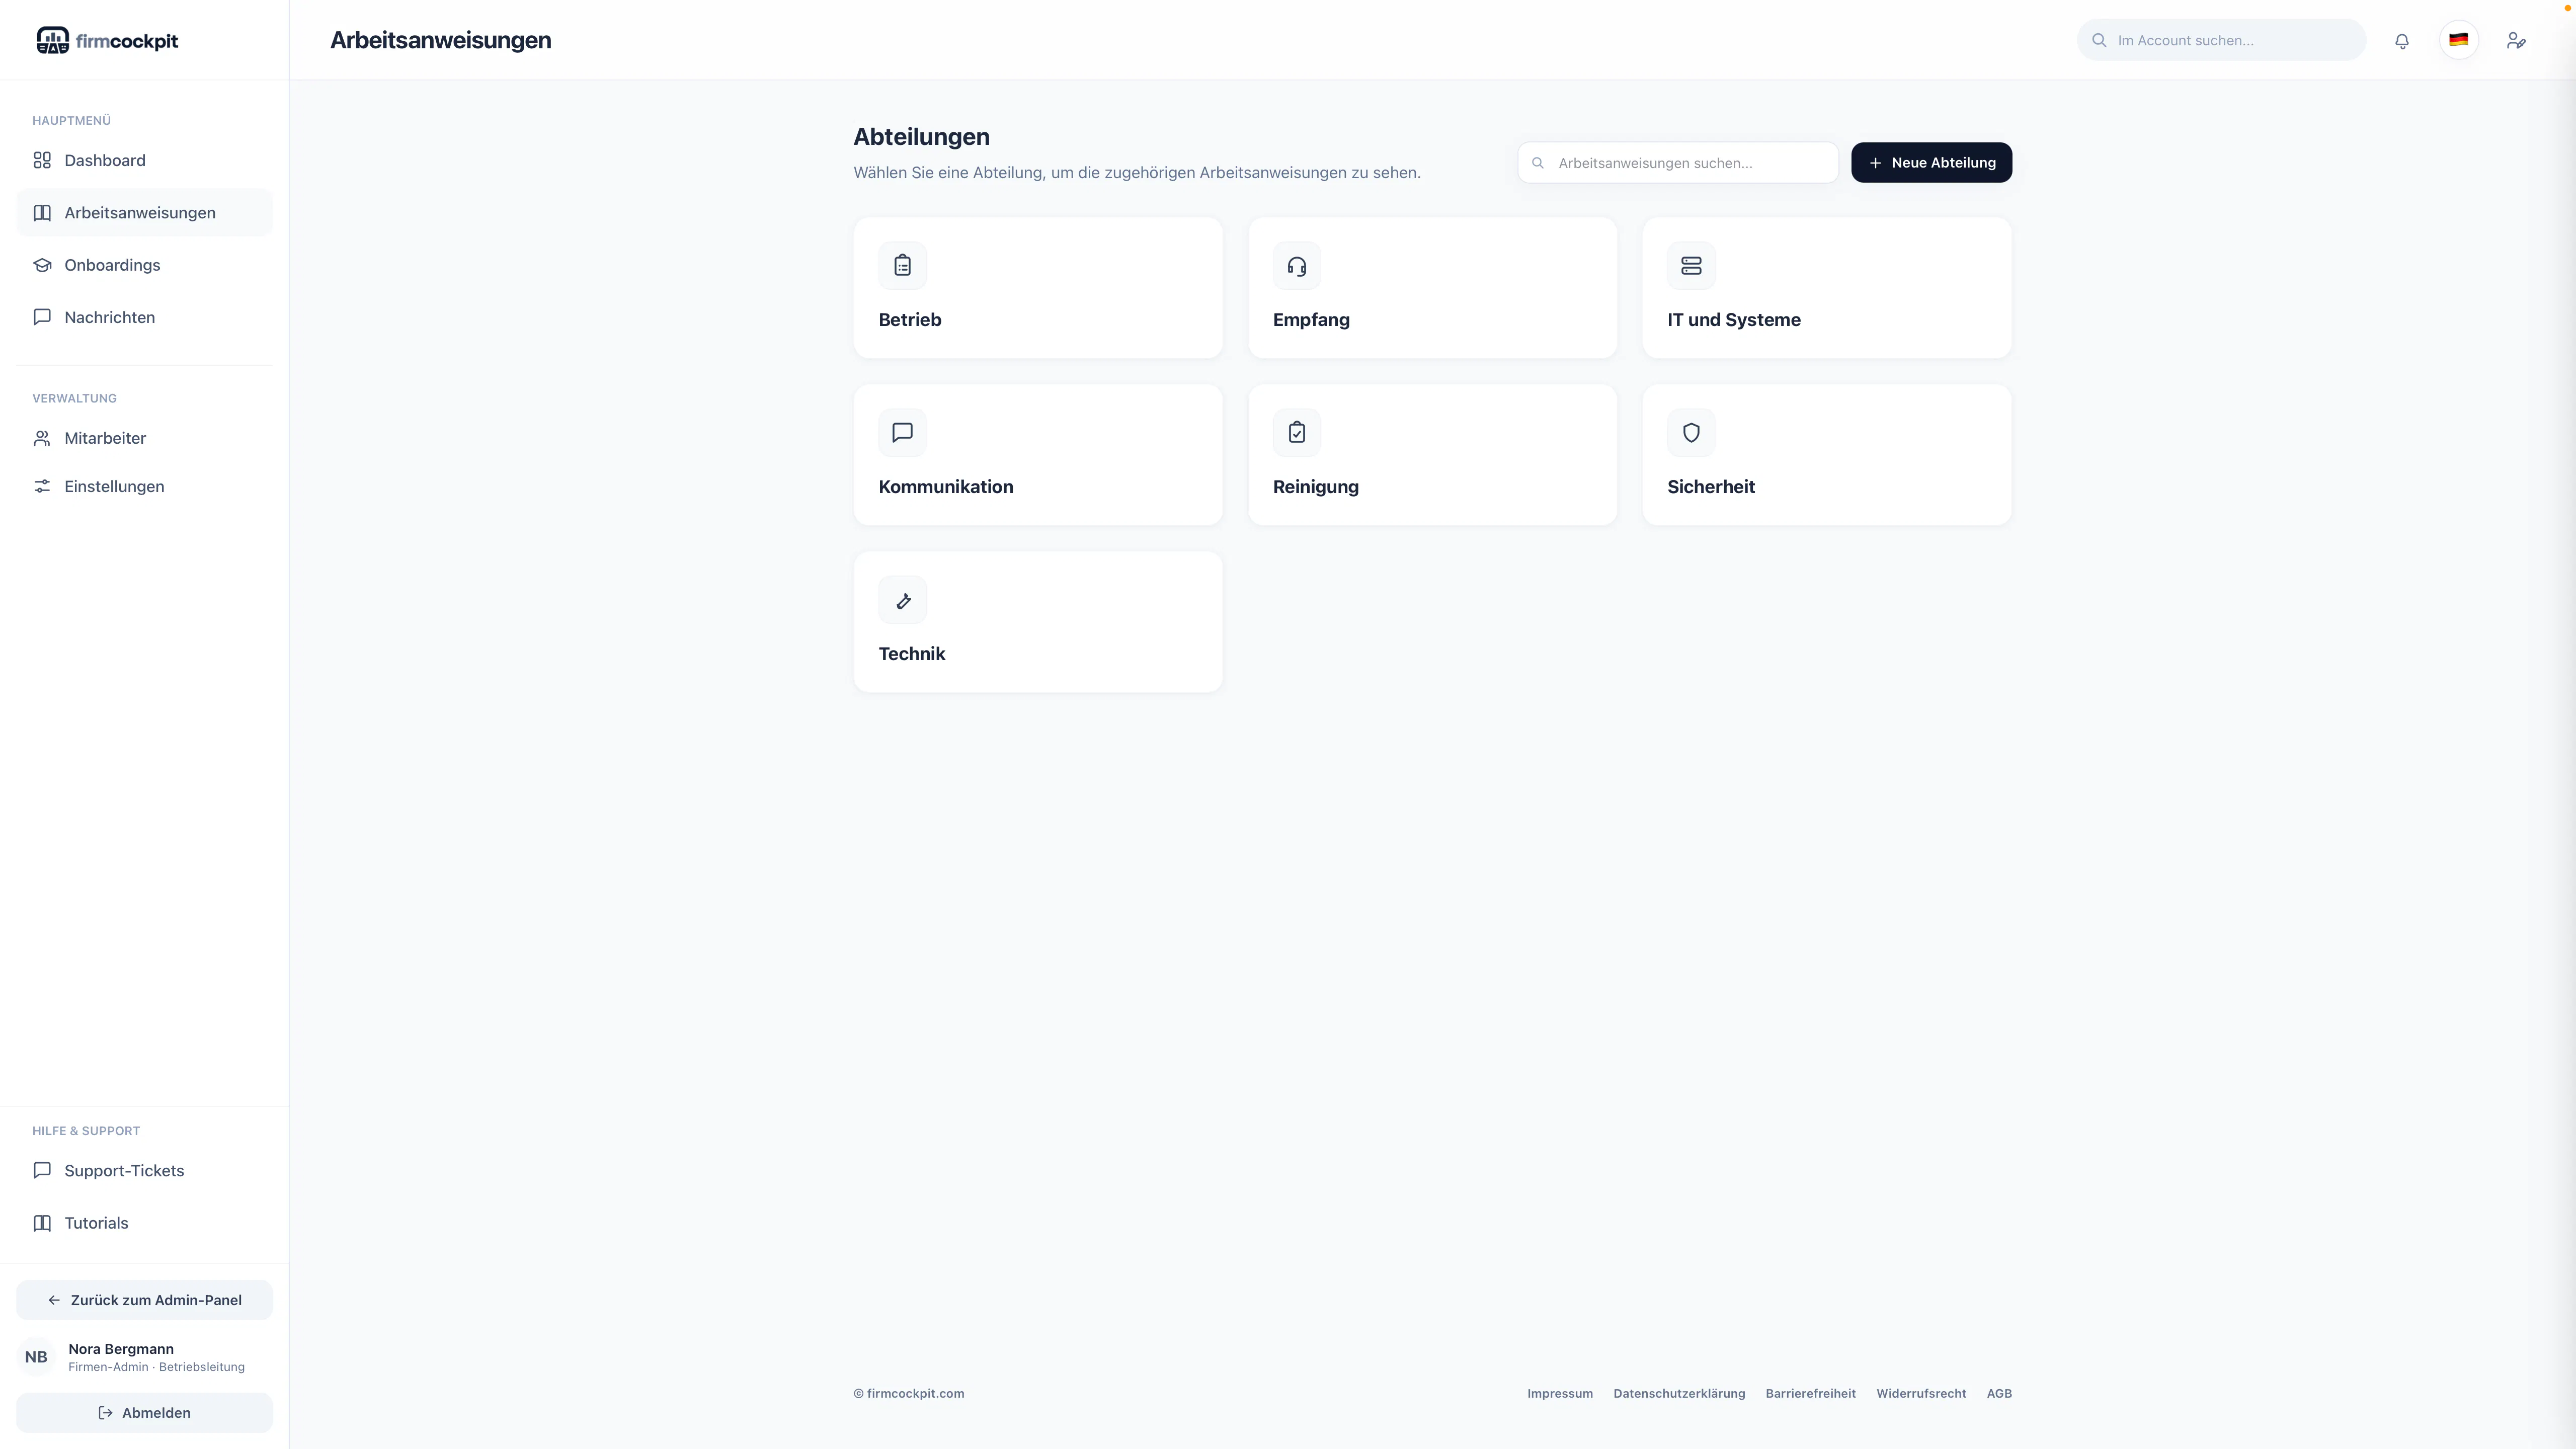Open the Empfang department card
Screen dimensions: 2576x1449
pos(1432,288)
